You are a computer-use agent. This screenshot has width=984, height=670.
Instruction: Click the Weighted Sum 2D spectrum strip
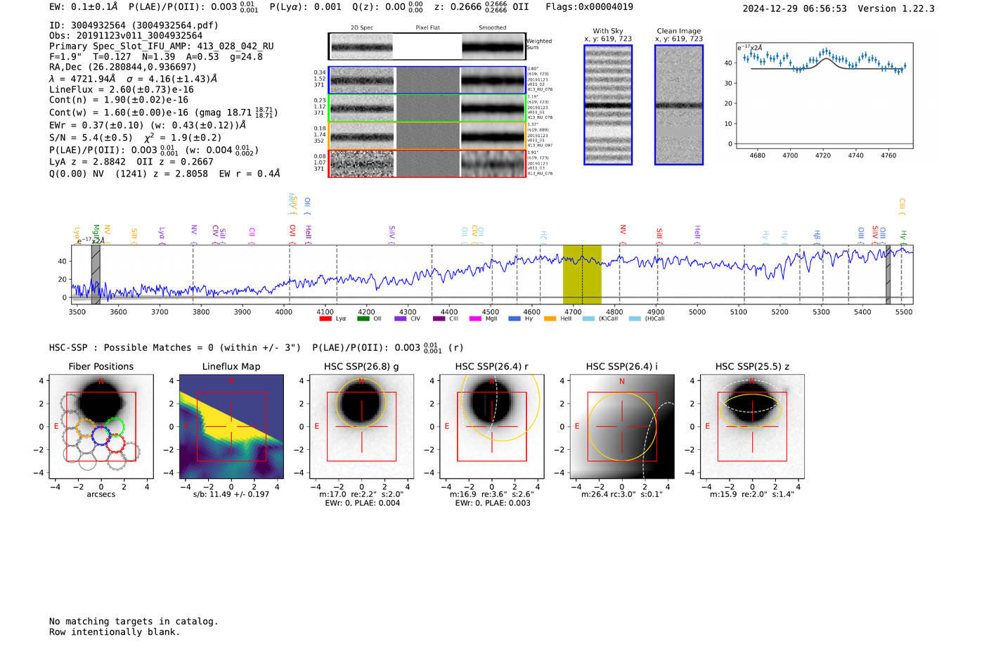(x=427, y=46)
